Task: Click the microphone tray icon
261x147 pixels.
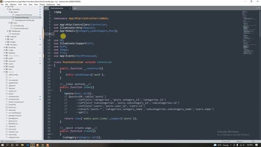Action: click(x=237, y=145)
